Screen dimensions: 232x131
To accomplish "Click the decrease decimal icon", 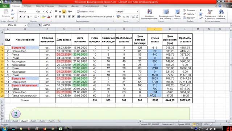I will 137,17.
